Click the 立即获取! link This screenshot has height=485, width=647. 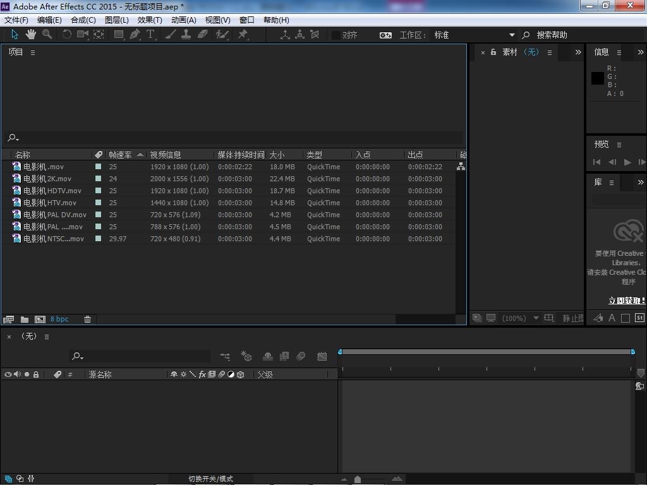click(x=626, y=301)
